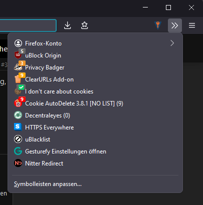Minimize the Firefox window

145,7
